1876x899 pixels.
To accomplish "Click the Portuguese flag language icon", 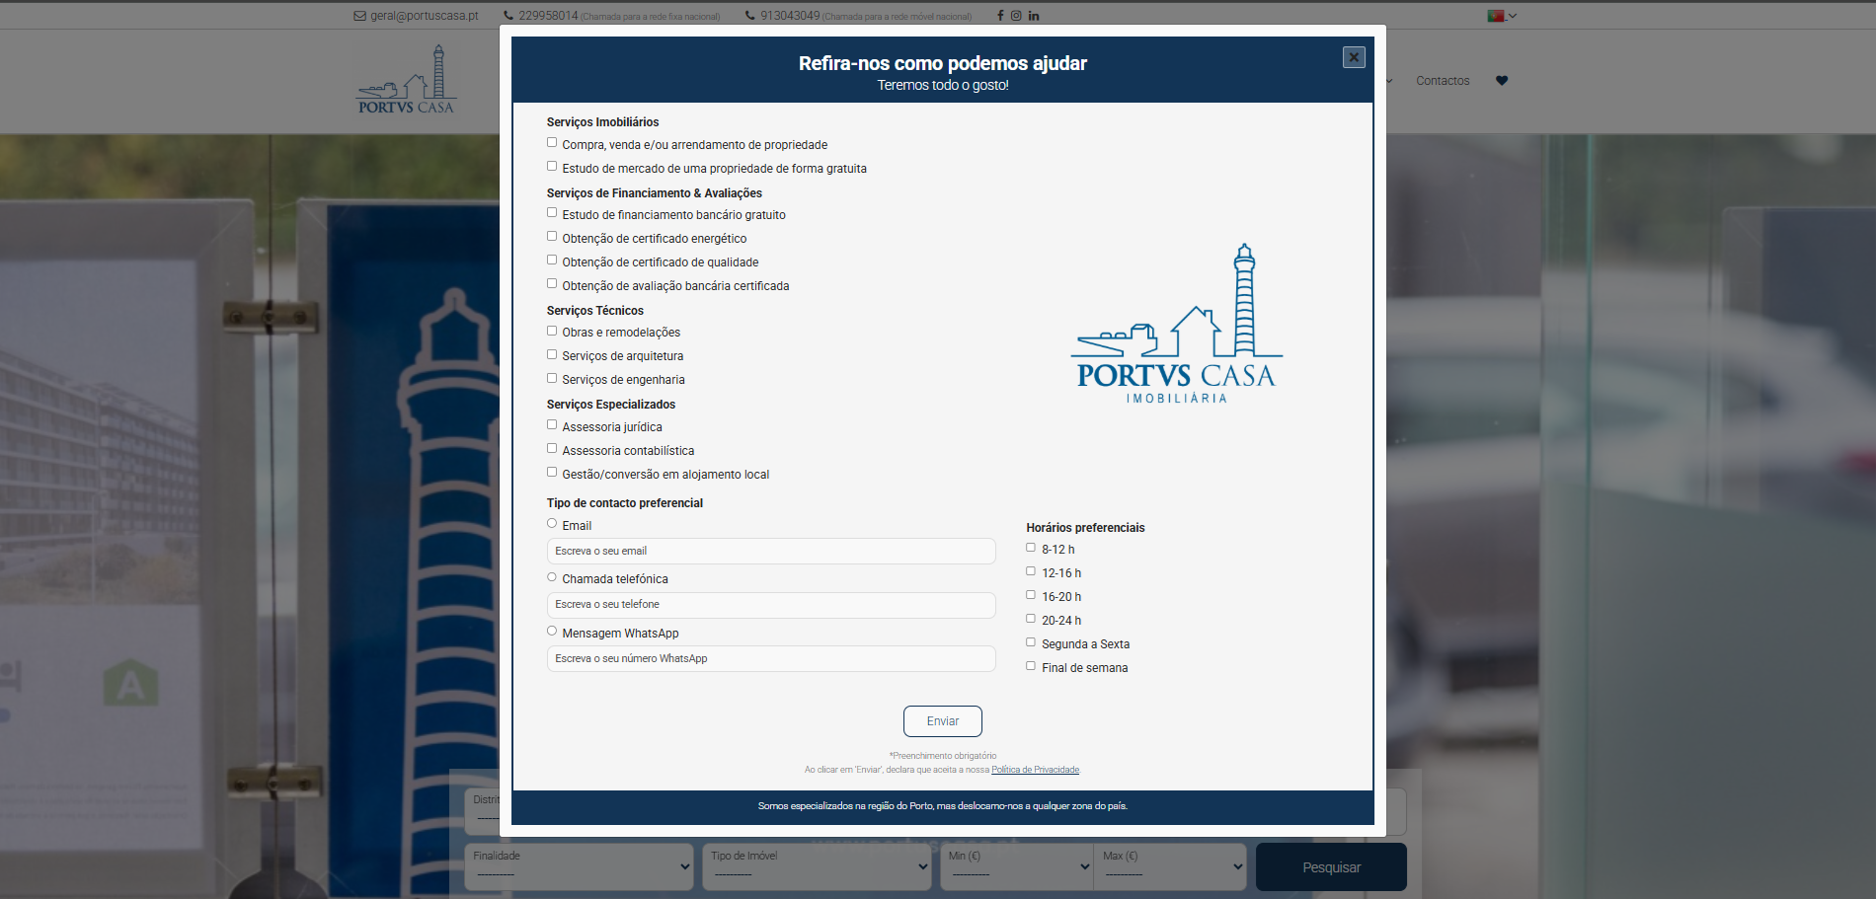I will tap(1498, 15).
